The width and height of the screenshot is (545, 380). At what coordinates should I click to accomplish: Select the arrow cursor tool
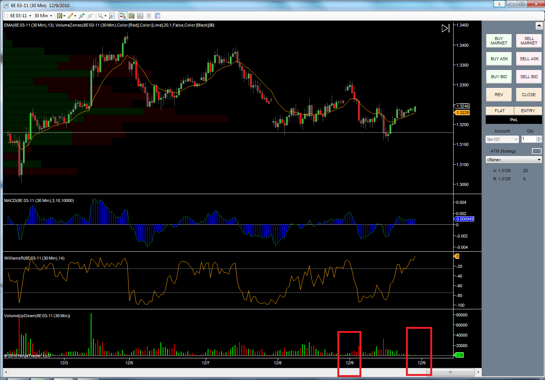[x=100, y=16]
